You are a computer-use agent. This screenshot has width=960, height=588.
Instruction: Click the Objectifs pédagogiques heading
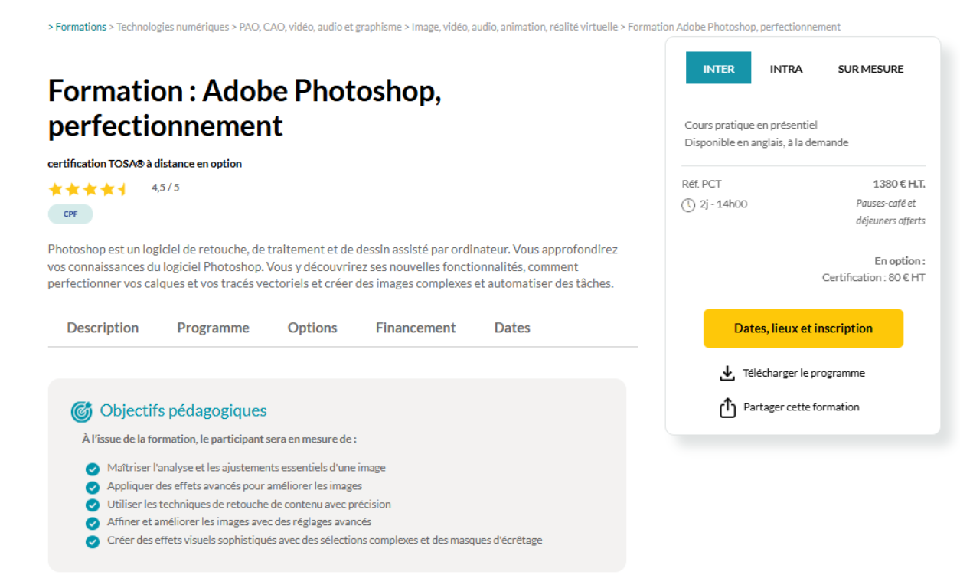tap(184, 410)
